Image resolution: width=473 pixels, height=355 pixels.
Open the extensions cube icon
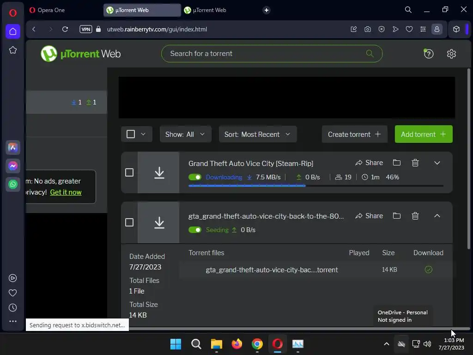(x=456, y=29)
